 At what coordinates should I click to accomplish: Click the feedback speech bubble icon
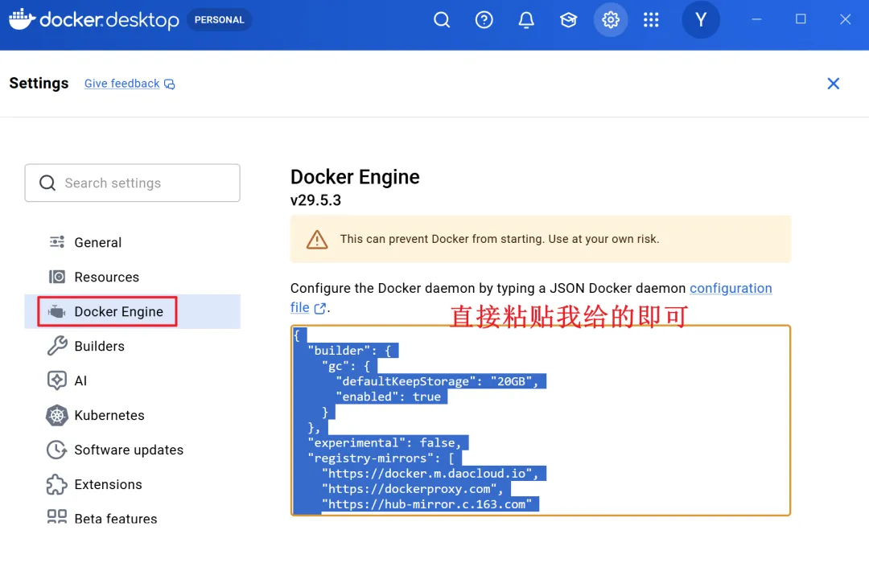tap(170, 84)
